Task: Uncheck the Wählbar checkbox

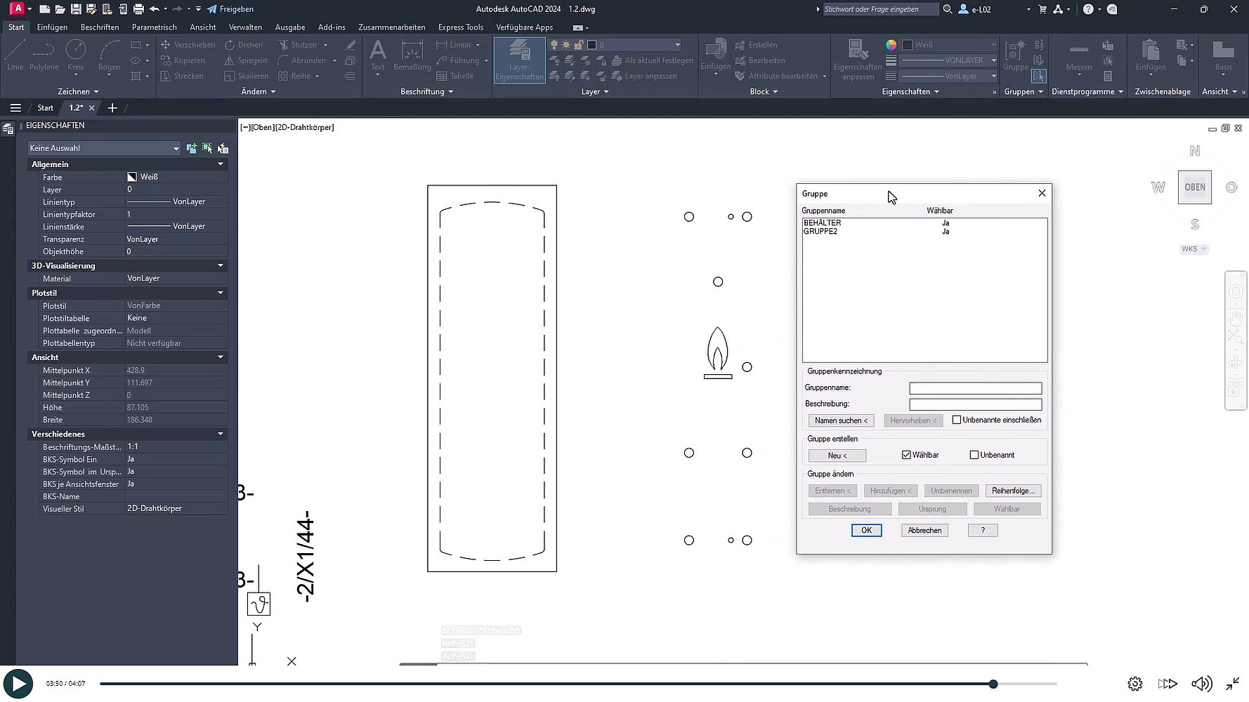Action: [906, 455]
